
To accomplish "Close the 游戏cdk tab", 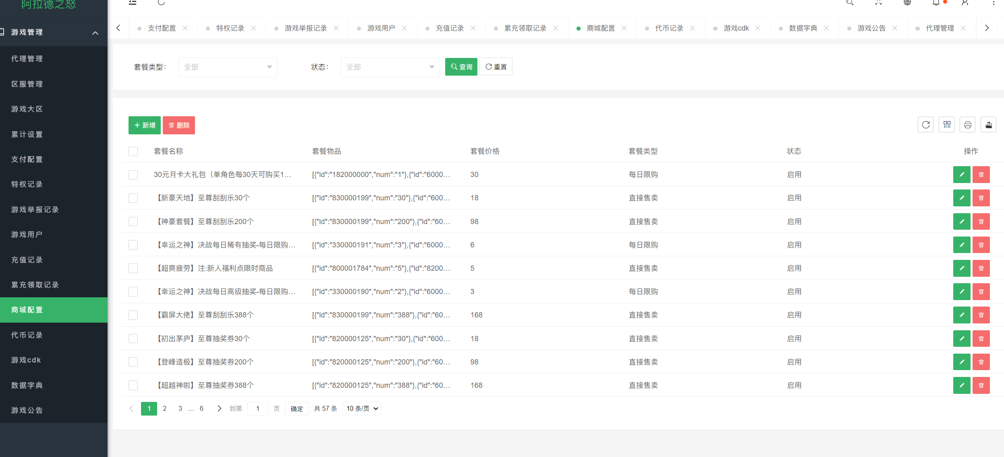I will 758,28.
